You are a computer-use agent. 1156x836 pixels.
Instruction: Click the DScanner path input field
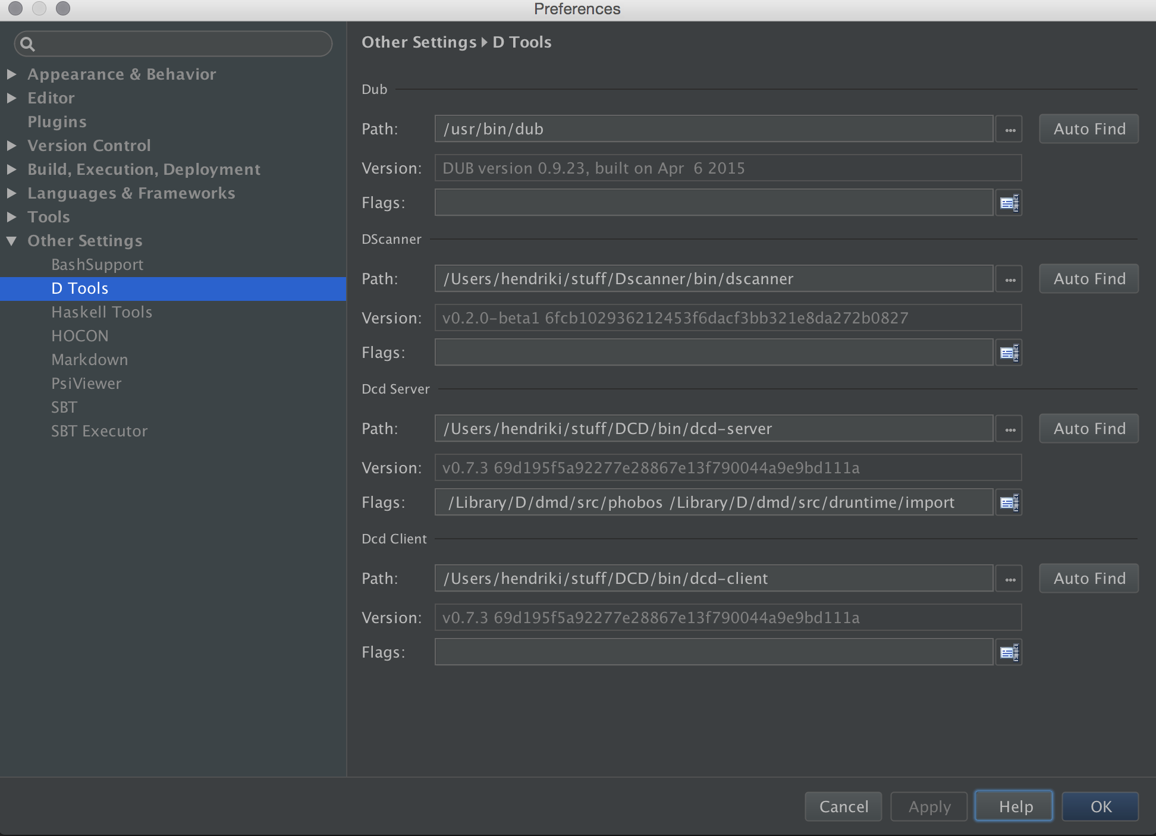714,279
